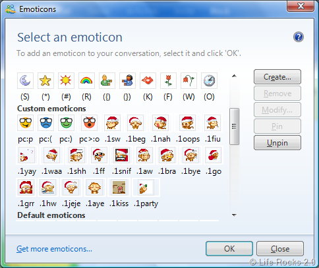Open the Create... emoticon dialog
This screenshot has height=268, width=319.
coord(277,77)
